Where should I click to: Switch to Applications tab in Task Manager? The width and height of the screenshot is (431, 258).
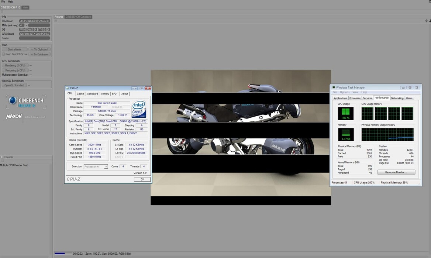click(x=340, y=98)
